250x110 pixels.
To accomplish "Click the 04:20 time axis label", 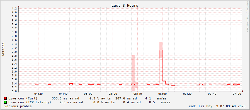I will 38,94.
